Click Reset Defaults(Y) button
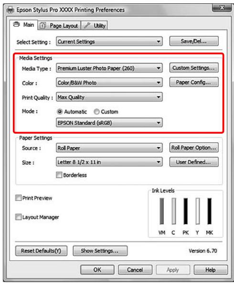The height and width of the screenshot is (283, 234). pyautogui.click(x=42, y=251)
